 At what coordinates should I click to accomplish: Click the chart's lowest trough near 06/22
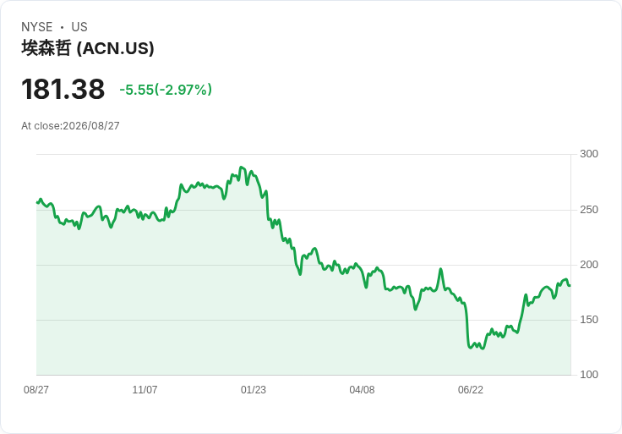point(483,349)
